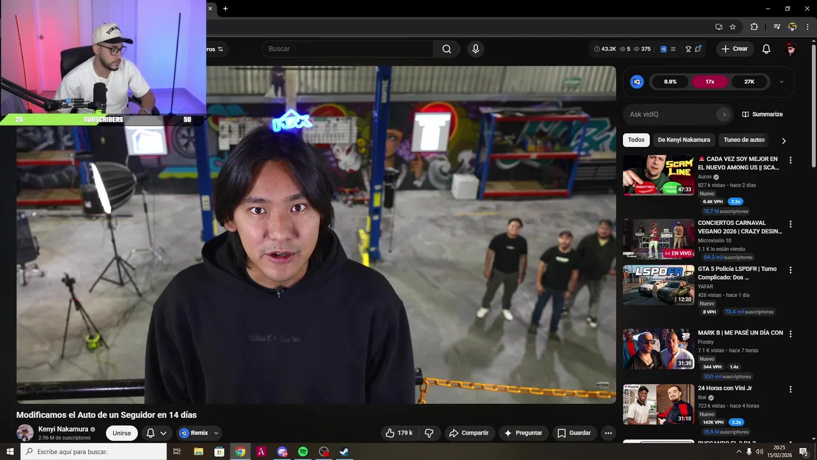
Task: Dislike the video with thumbs down
Action: 429,433
